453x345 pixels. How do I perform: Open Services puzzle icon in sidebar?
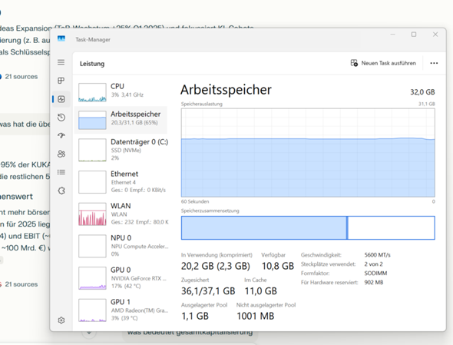coord(61,191)
